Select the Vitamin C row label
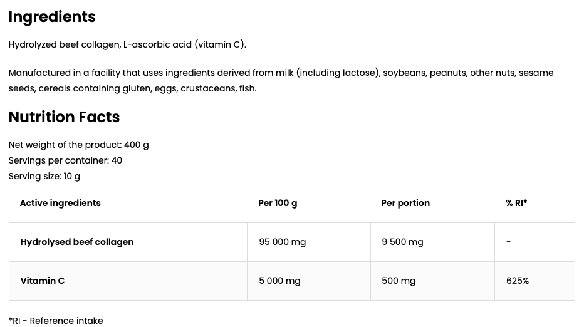584x327 pixels. [43, 281]
